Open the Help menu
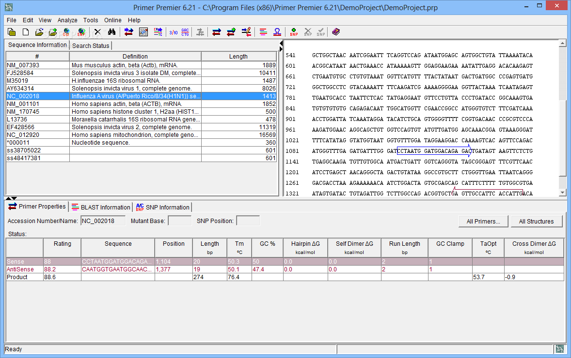571x358 pixels. (x=134, y=20)
